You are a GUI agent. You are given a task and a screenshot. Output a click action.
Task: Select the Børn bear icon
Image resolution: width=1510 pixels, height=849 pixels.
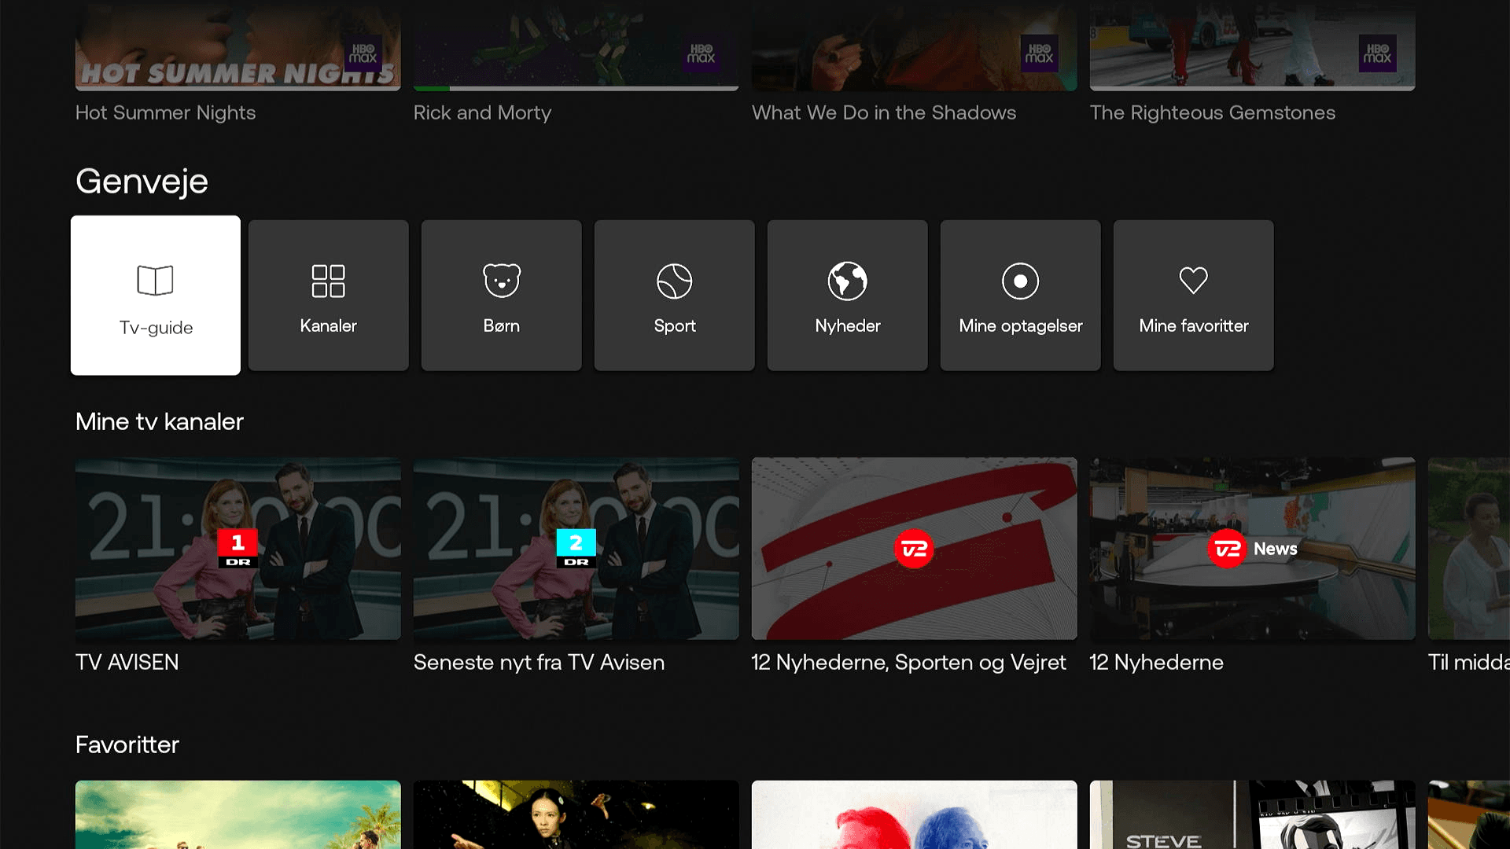pyautogui.click(x=501, y=281)
